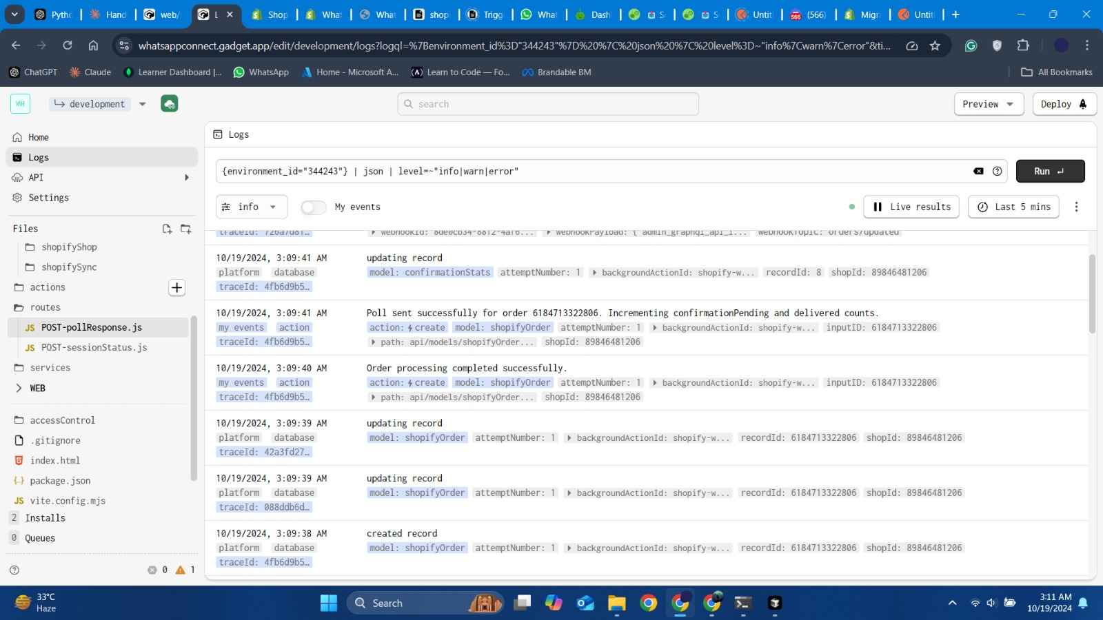Create a new folder in Files panel

click(x=185, y=229)
